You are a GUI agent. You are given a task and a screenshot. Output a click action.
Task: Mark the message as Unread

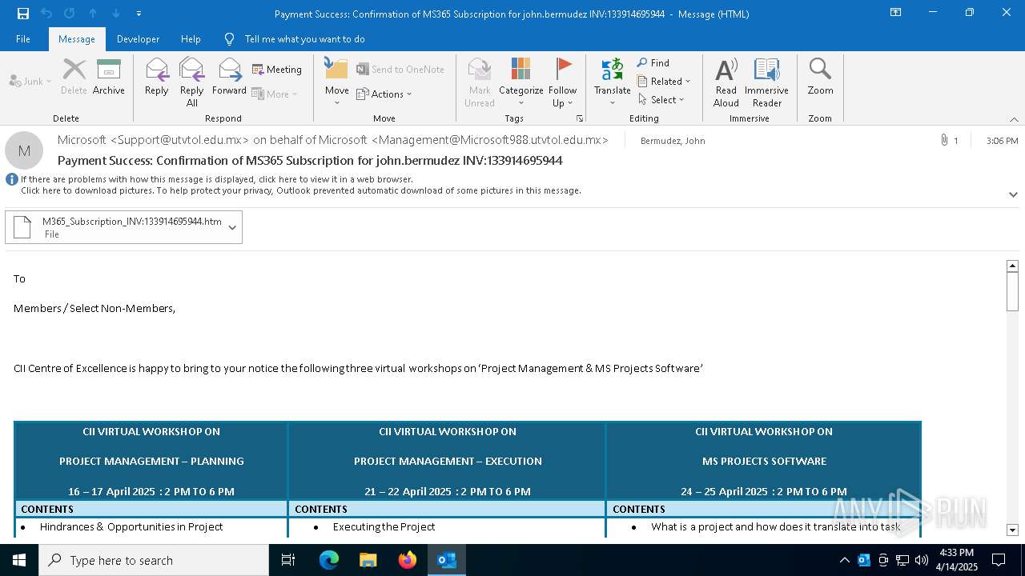click(480, 82)
